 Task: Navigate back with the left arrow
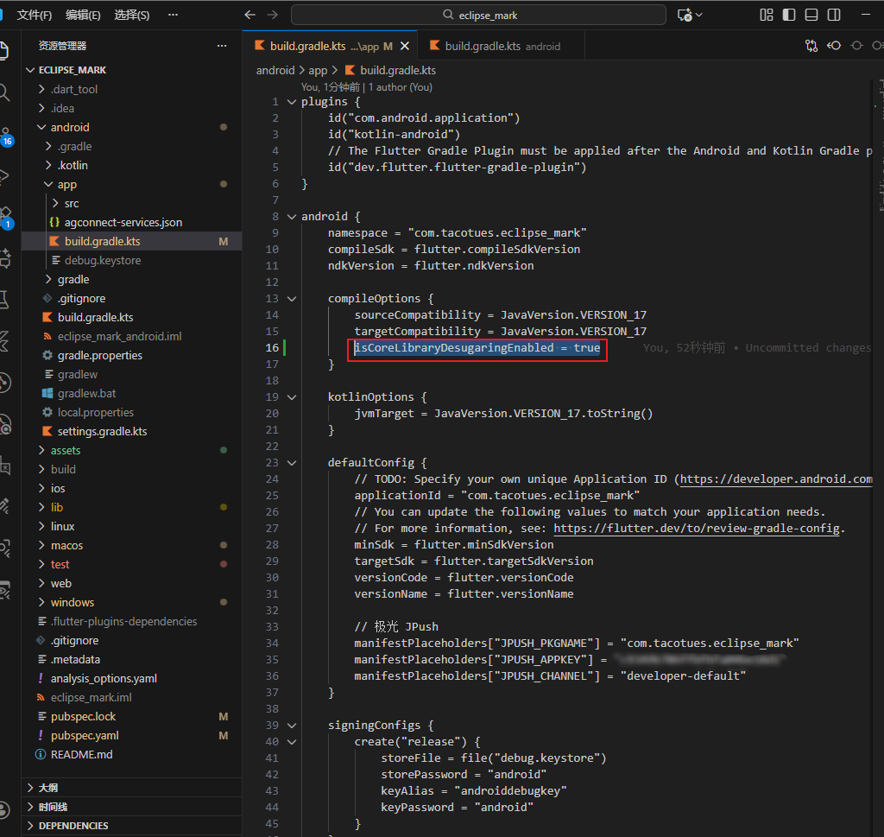pos(249,15)
